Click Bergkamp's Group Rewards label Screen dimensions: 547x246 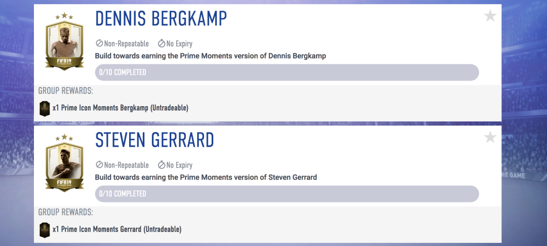pyautogui.click(x=65, y=91)
